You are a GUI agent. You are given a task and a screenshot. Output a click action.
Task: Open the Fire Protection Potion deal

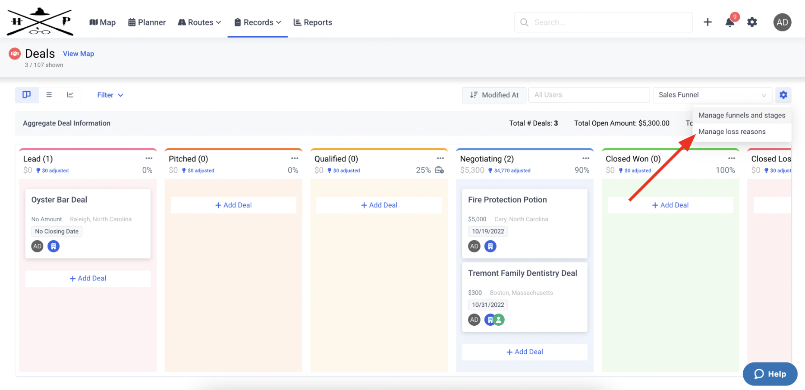525,223
